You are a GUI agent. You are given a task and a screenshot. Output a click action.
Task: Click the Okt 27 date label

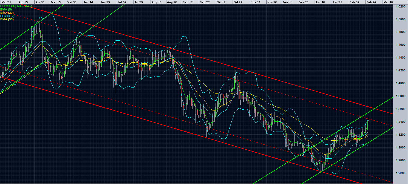(239, 2)
